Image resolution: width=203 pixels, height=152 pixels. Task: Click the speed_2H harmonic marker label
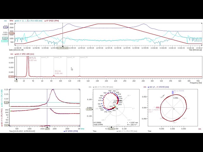coord(45,57)
